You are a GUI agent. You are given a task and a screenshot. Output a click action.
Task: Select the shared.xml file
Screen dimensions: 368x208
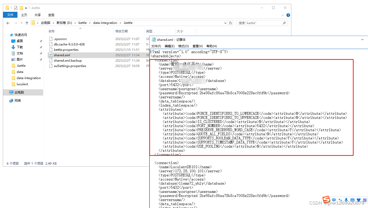click(x=62, y=55)
